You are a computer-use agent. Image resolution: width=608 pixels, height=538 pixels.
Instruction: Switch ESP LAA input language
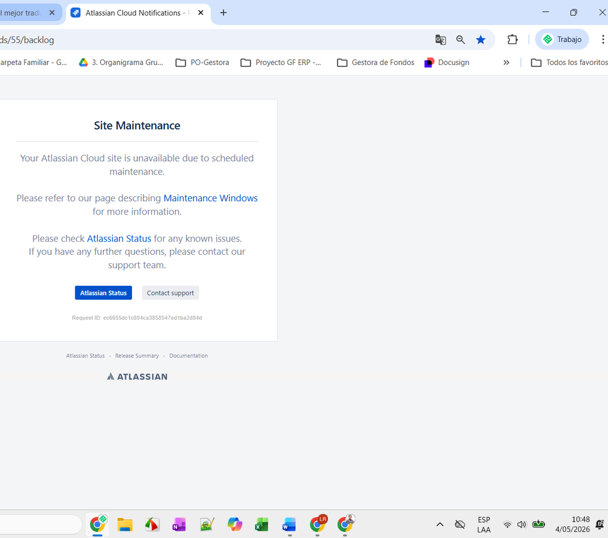483,525
